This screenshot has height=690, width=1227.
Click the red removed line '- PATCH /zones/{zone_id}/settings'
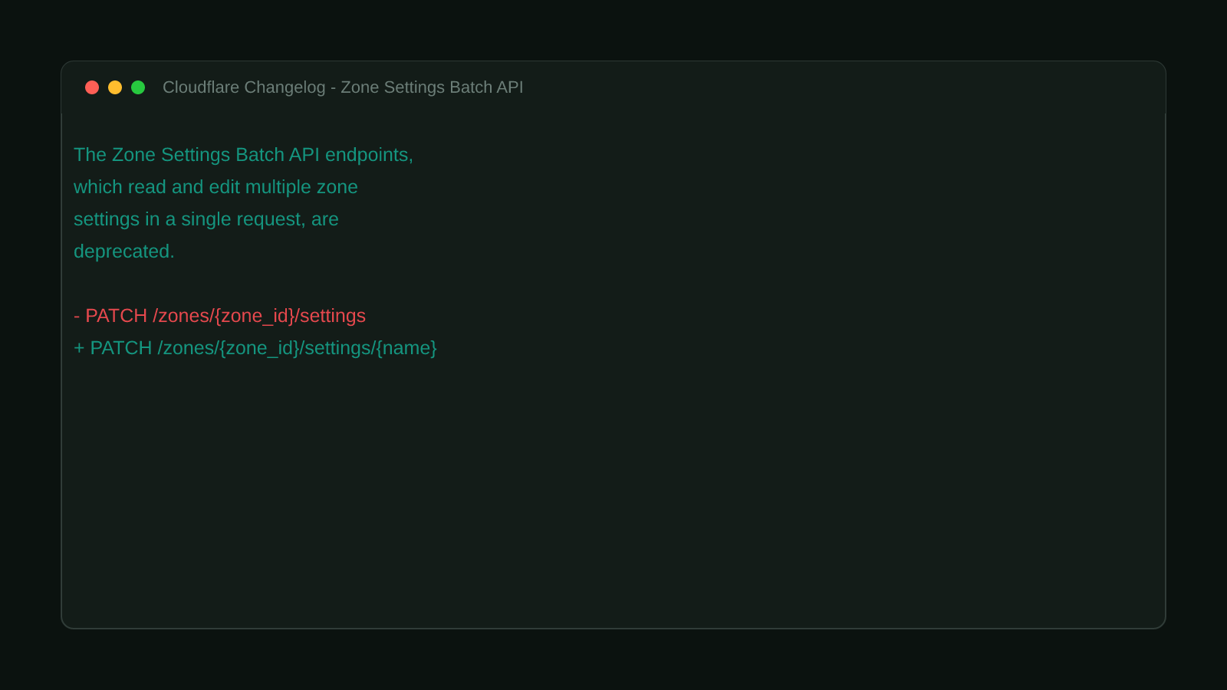(219, 316)
